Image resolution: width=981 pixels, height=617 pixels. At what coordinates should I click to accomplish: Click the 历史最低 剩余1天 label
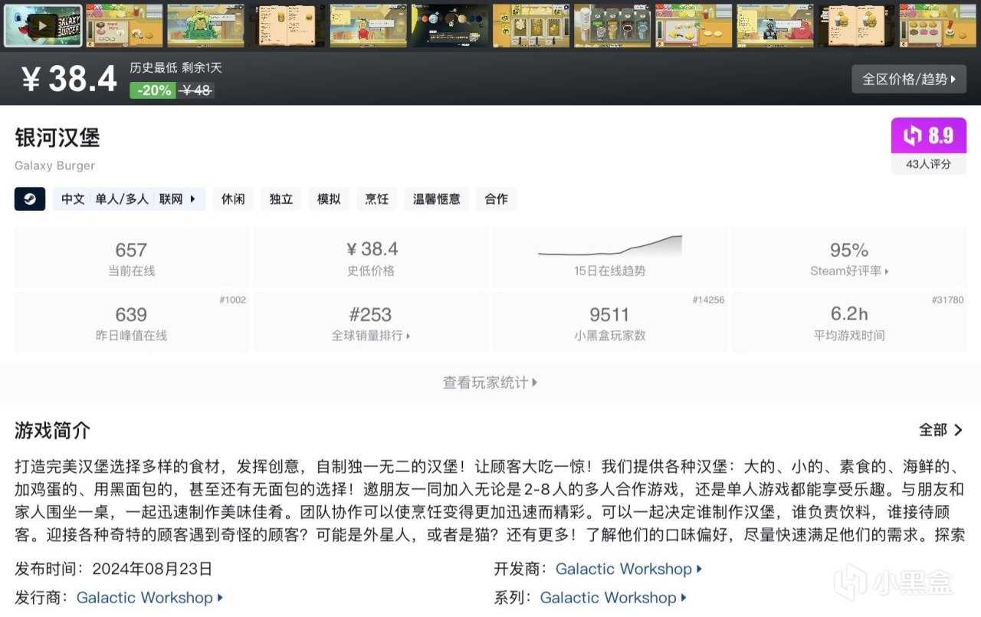[176, 68]
